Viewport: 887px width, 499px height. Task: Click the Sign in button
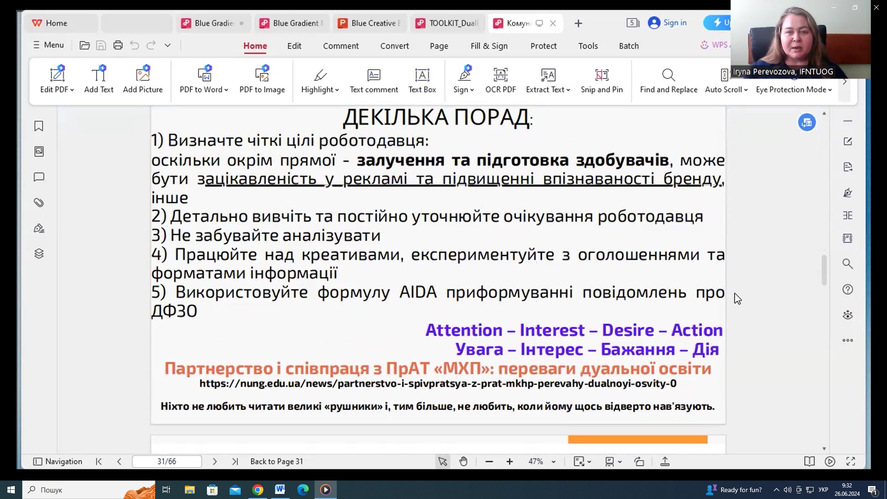[x=667, y=23]
